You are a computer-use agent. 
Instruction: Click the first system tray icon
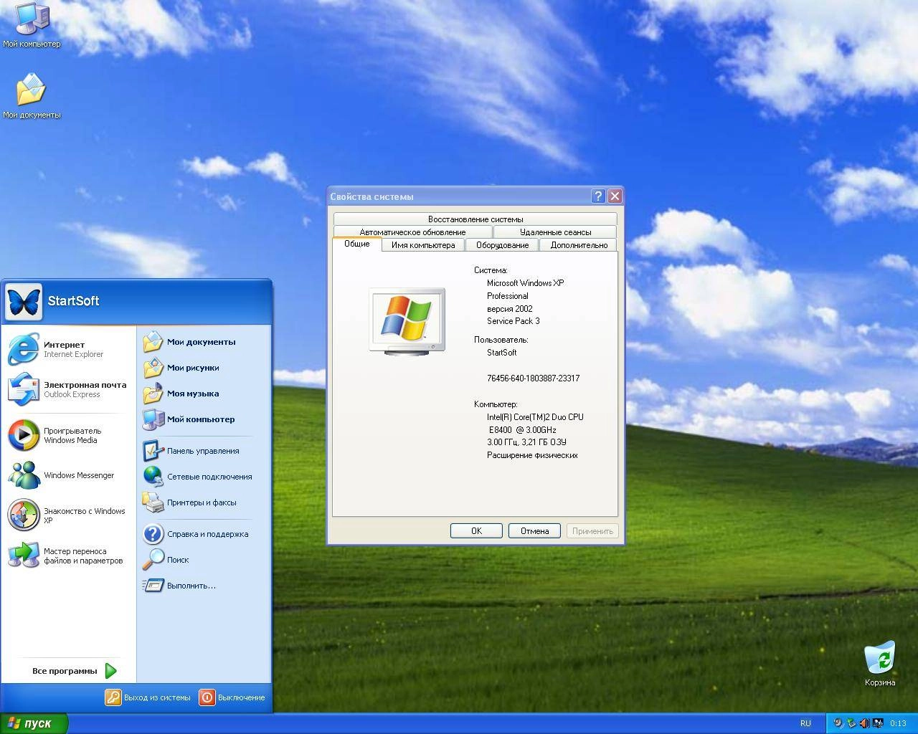pyautogui.click(x=838, y=723)
